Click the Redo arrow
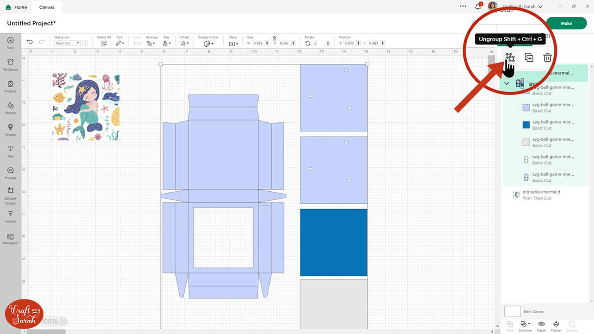 [x=42, y=42]
